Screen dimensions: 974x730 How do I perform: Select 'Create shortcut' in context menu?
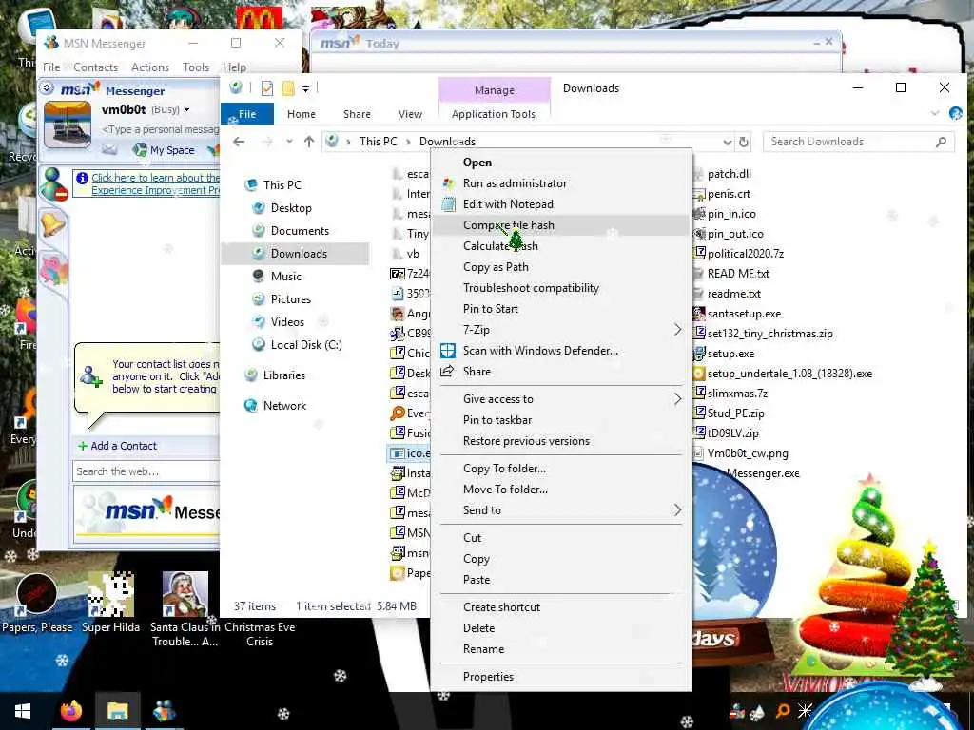pos(501,607)
